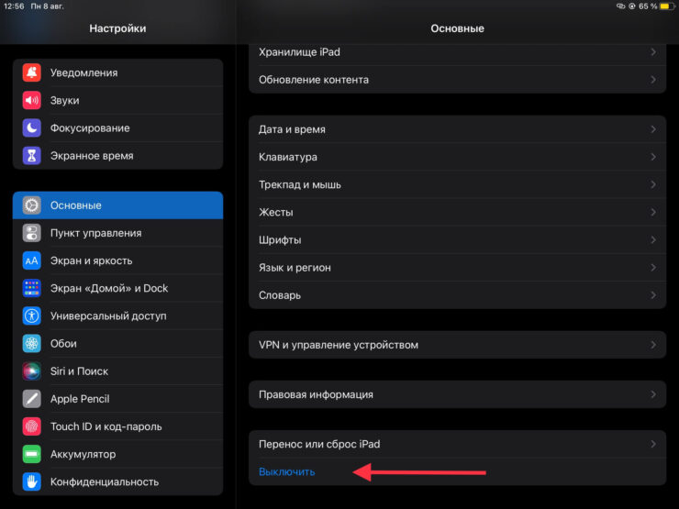Select Основные in the settings sidebar
679x509 pixels.
click(x=117, y=205)
